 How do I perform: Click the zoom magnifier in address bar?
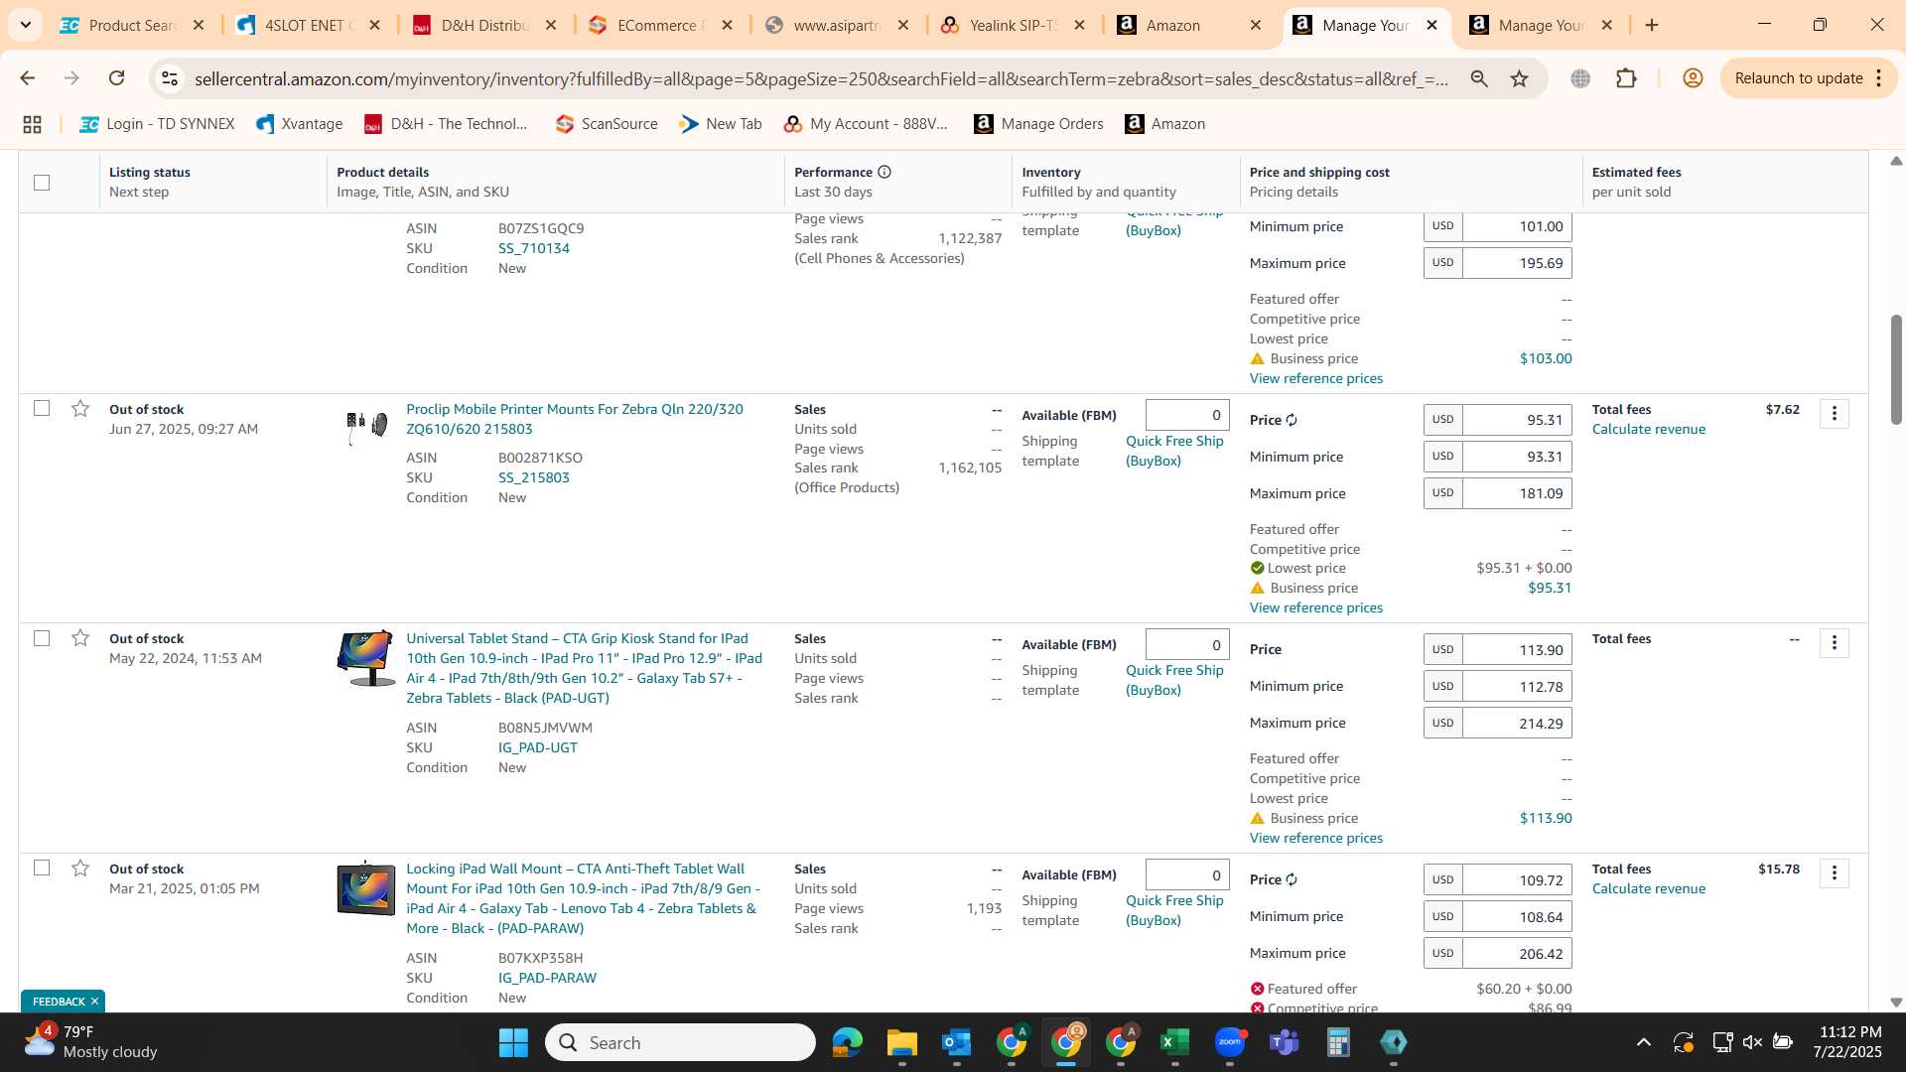(x=1479, y=78)
